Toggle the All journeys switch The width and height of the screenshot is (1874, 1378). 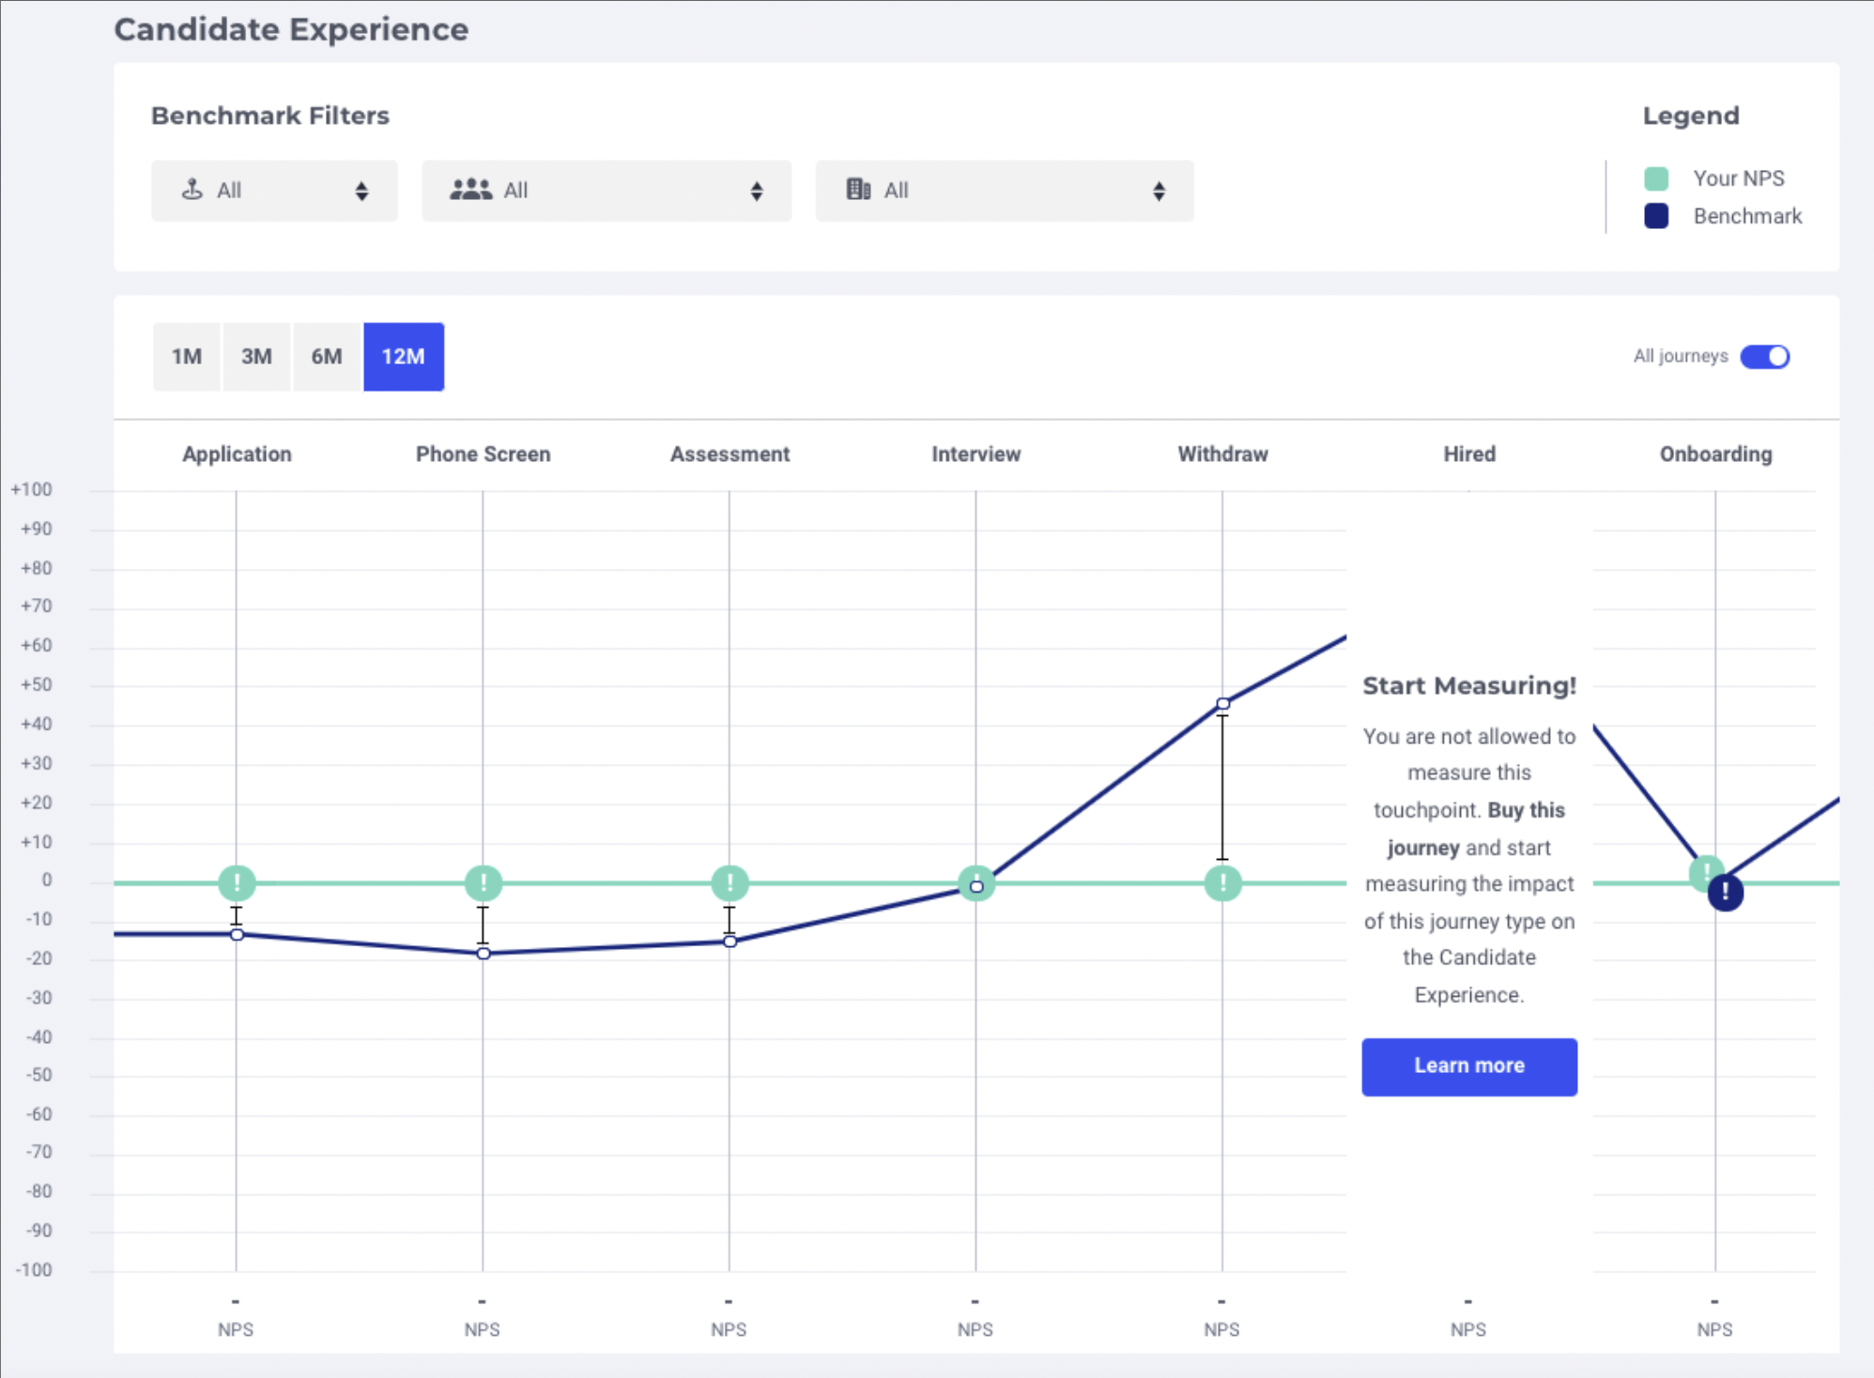click(x=1764, y=357)
